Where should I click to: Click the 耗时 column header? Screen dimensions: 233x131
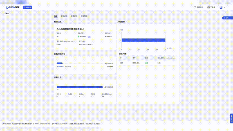click(x=134, y=58)
